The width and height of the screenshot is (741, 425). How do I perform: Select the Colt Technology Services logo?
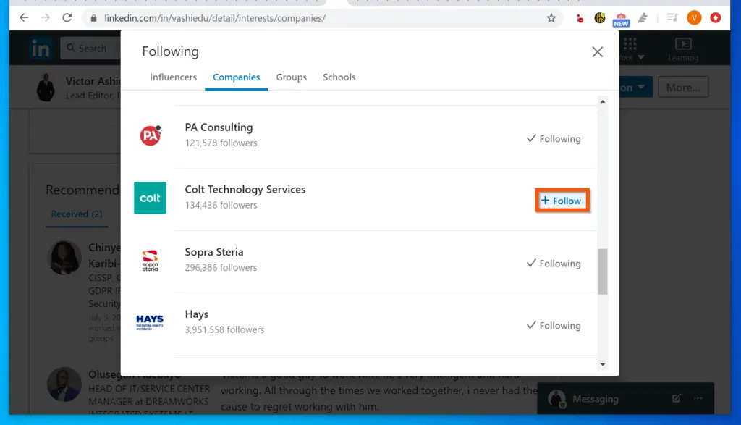pyautogui.click(x=150, y=198)
